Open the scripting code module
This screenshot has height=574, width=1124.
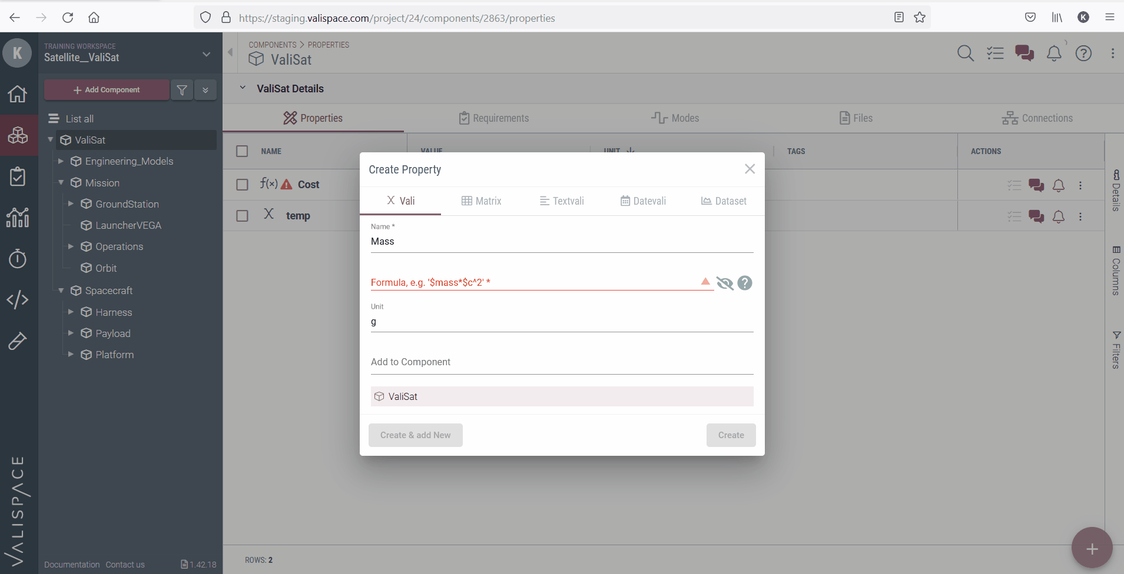click(18, 299)
